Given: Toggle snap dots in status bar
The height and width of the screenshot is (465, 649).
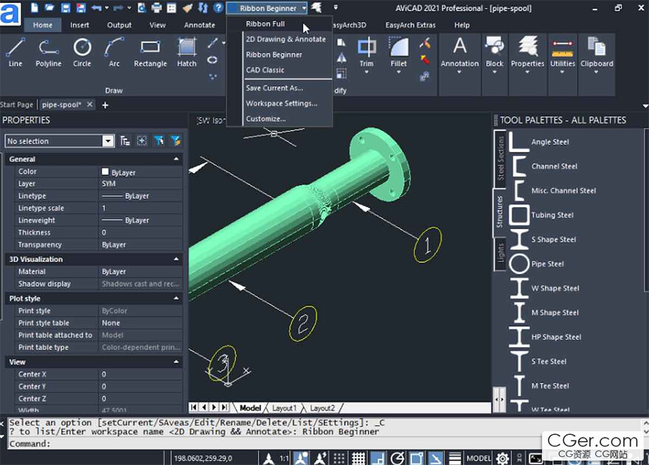Looking at the screenshot, I should [339, 458].
